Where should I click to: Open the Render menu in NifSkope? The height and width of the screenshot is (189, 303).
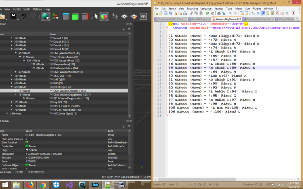[17, 9]
